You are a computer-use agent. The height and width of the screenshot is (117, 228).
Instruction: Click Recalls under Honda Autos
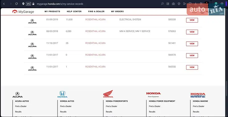(63, 112)
